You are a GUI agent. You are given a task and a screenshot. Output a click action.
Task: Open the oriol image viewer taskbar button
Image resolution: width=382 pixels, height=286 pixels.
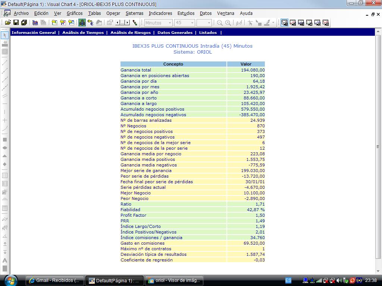pyautogui.click(x=174, y=280)
